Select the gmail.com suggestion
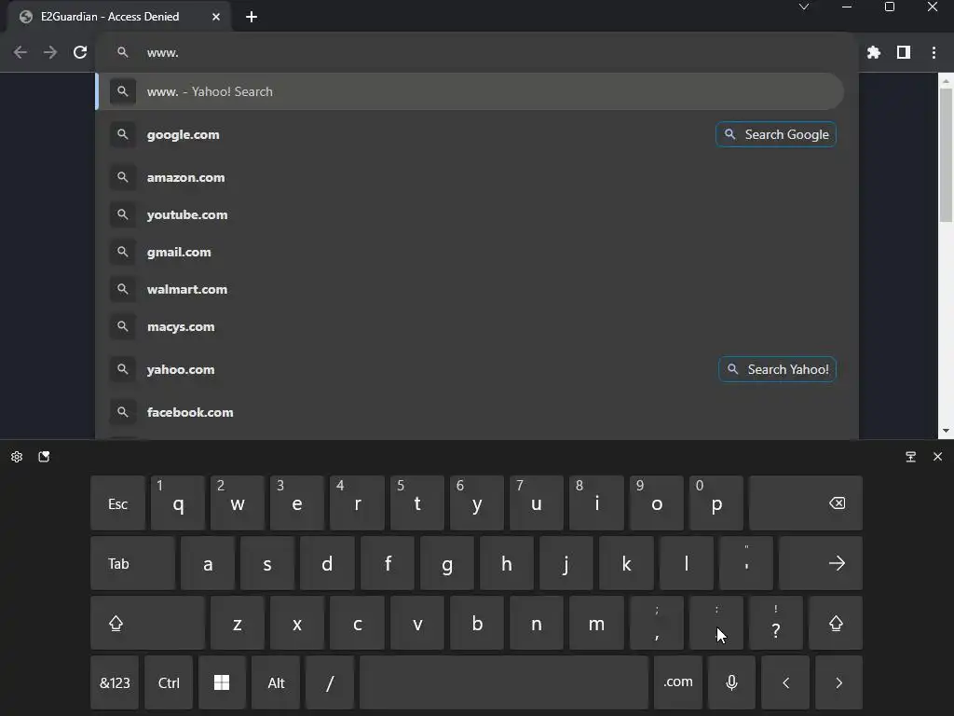954x716 pixels. (470, 252)
